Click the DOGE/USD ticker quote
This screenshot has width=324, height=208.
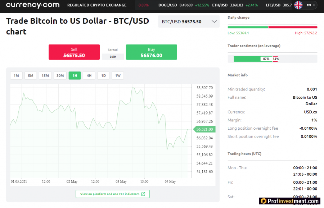(184, 5)
